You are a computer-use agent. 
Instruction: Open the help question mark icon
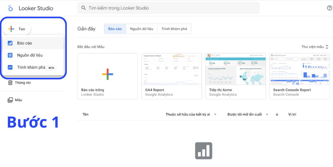[329, 8]
